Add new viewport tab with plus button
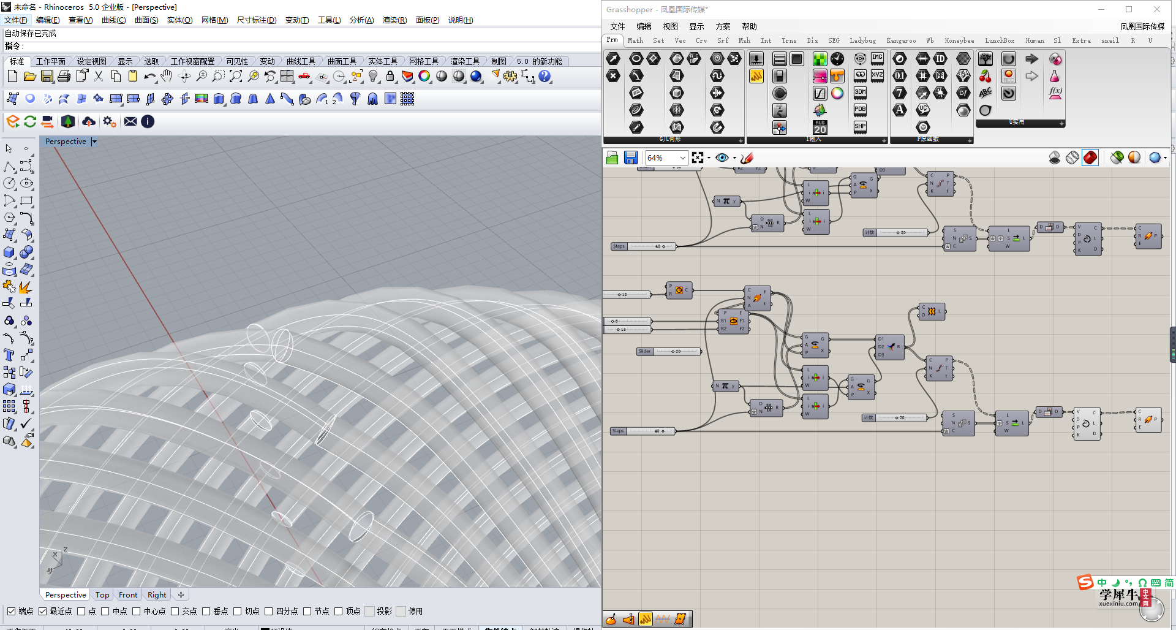This screenshot has width=1176, height=630. 181,594
